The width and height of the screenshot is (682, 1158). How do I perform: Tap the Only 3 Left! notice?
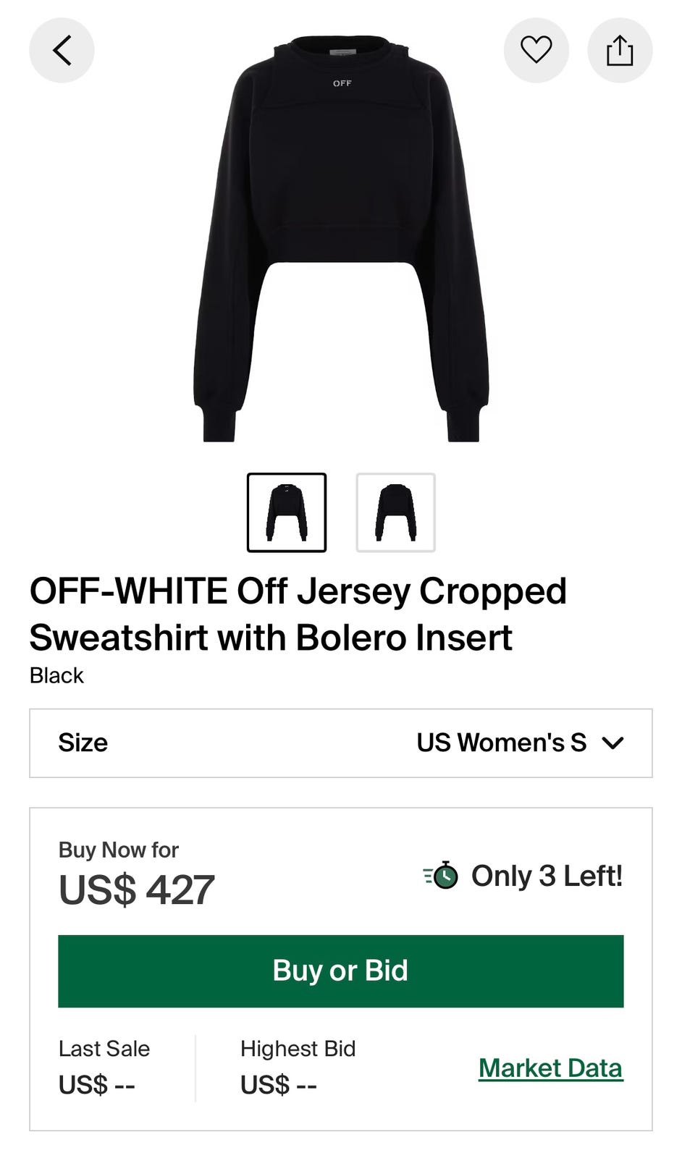click(547, 876)
